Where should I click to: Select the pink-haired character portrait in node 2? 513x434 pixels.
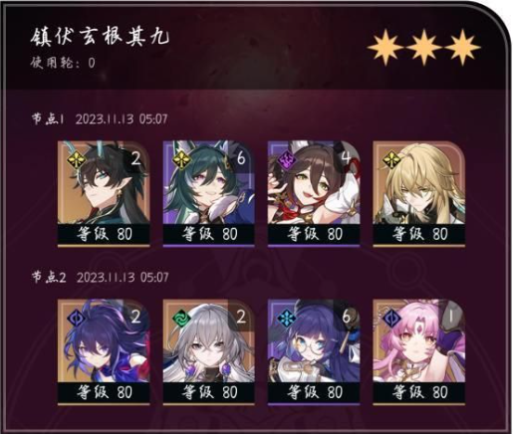click(x=418, y=351)
